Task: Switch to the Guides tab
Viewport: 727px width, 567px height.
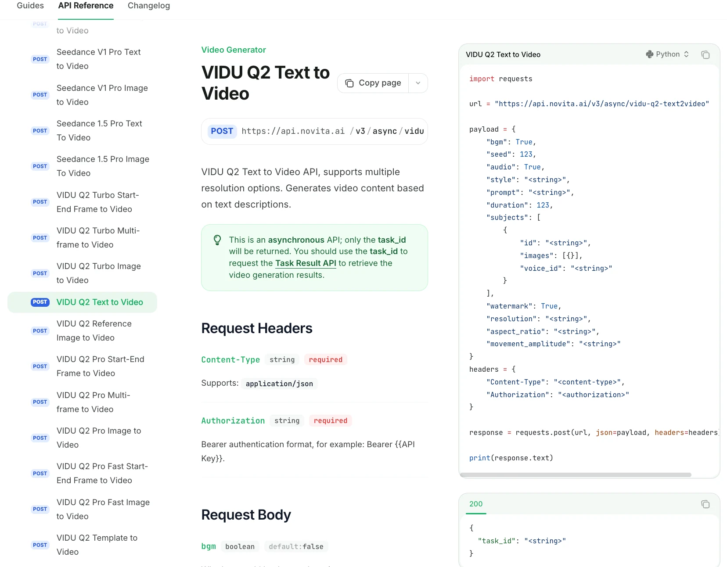Action: coord(30,6)
